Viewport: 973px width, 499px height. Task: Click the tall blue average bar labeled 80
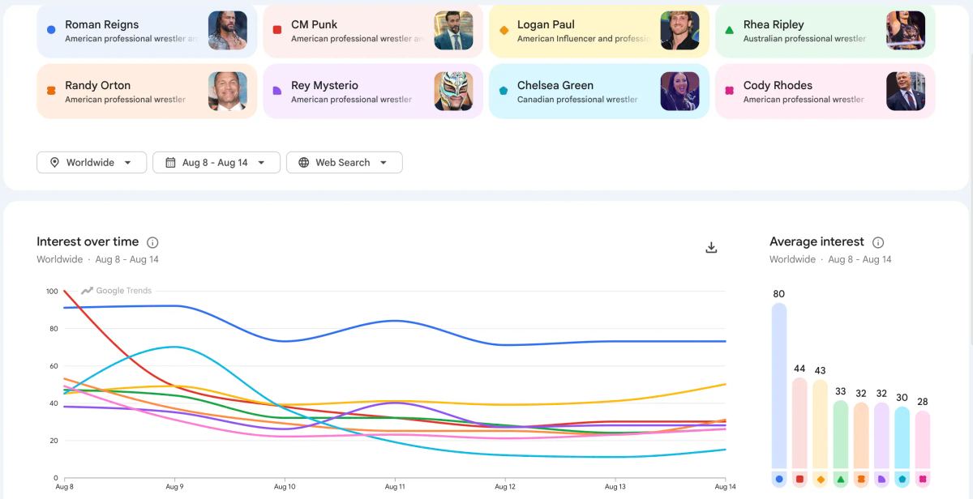pos(779,386)
